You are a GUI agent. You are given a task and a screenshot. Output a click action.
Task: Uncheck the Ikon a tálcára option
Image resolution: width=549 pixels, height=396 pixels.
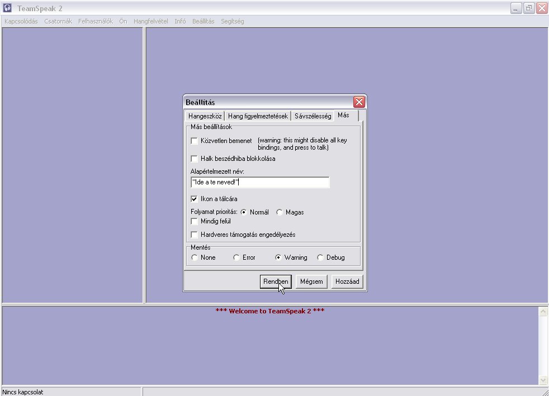click(x=195, y=199)
